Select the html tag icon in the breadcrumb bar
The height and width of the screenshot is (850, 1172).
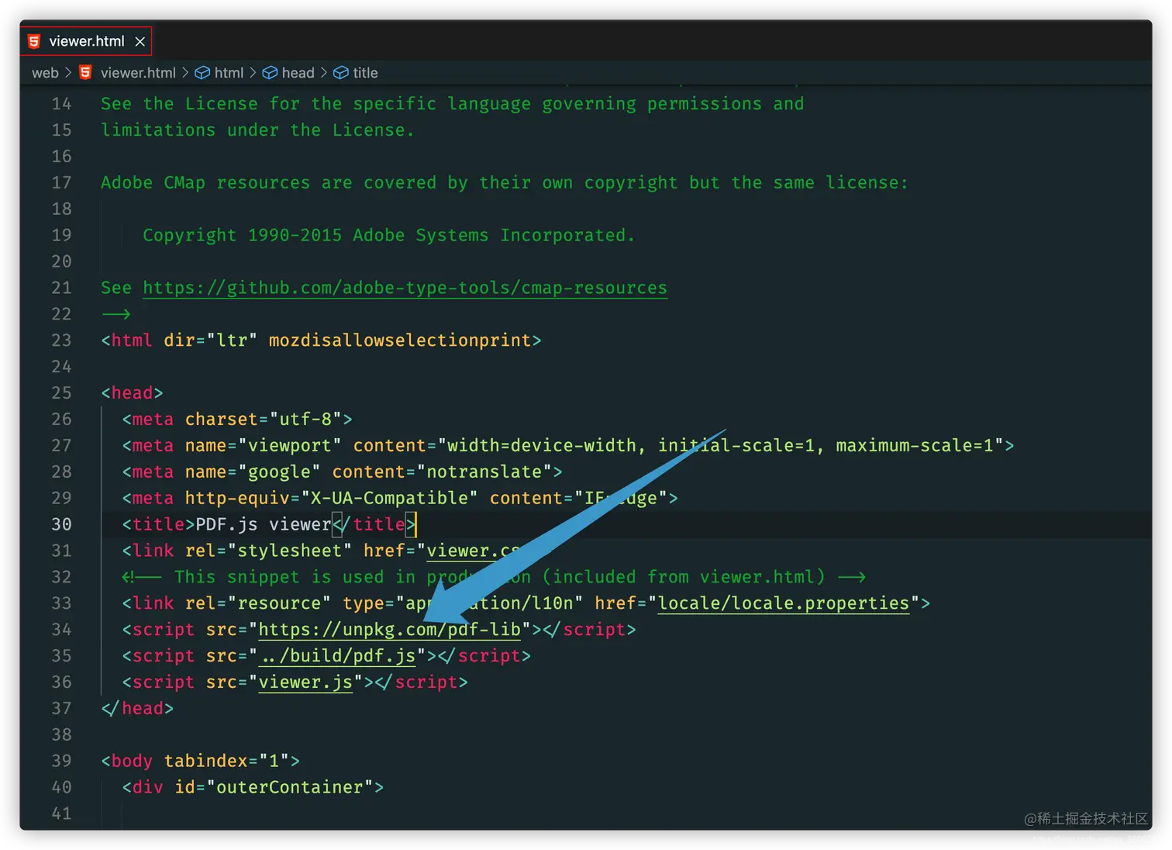point(202,72)
